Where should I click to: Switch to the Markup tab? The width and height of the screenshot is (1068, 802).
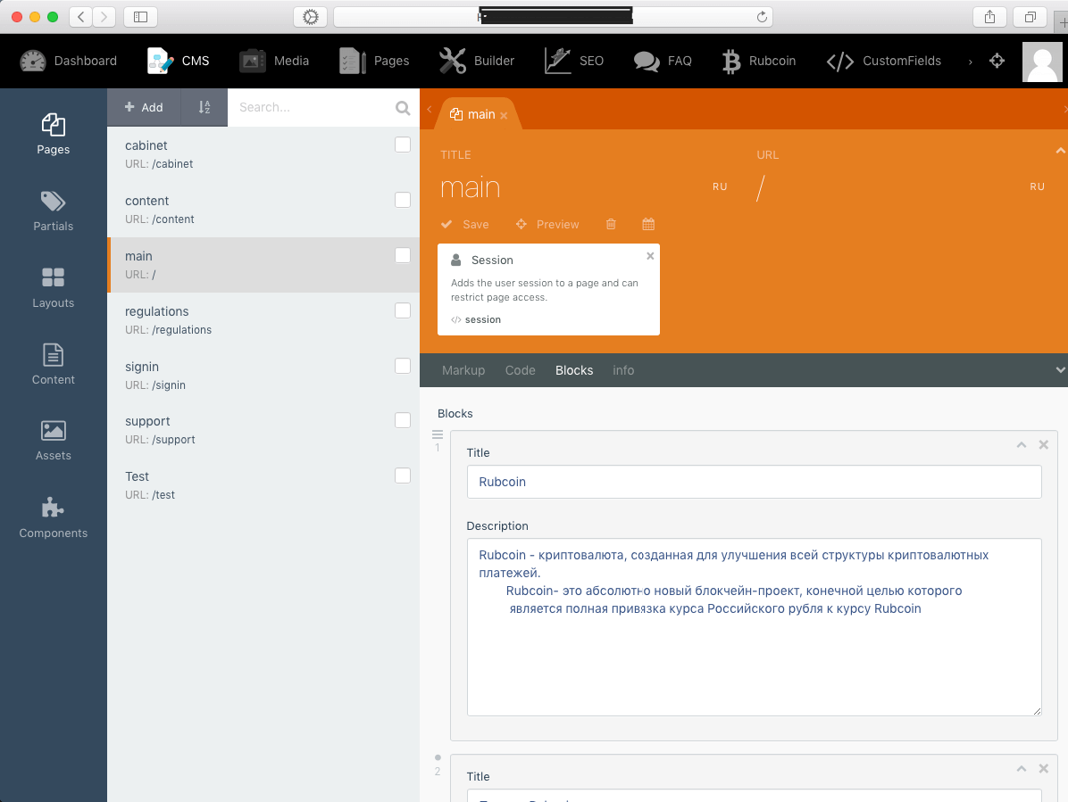(x=463, y=370)
